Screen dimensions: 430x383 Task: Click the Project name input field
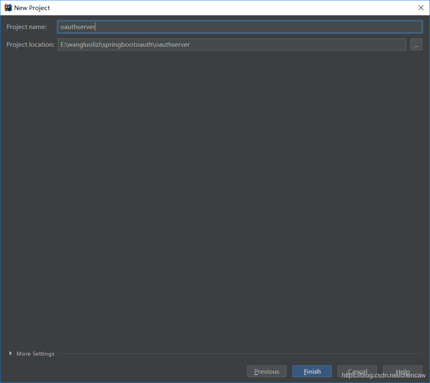tap(240, 27)
